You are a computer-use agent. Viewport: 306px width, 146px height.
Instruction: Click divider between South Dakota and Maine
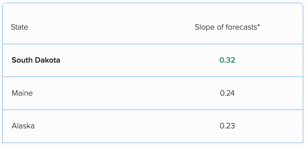coord(153,77)
